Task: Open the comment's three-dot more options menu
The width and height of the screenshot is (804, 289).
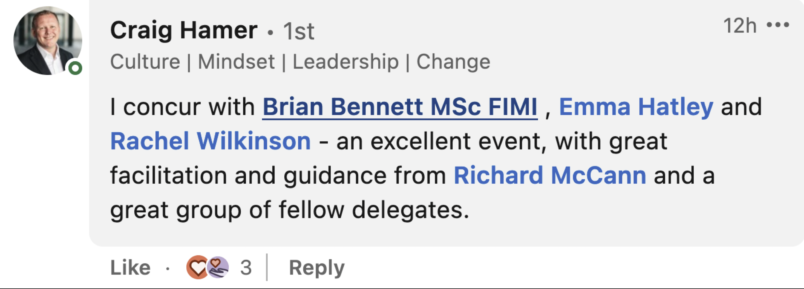Action: coord(778,25)
